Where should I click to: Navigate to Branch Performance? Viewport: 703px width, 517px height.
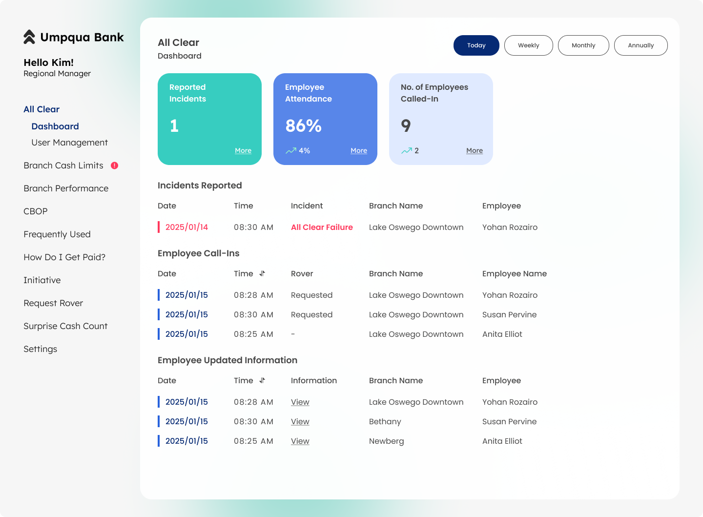pyautogui.click(x=66, y=188)
